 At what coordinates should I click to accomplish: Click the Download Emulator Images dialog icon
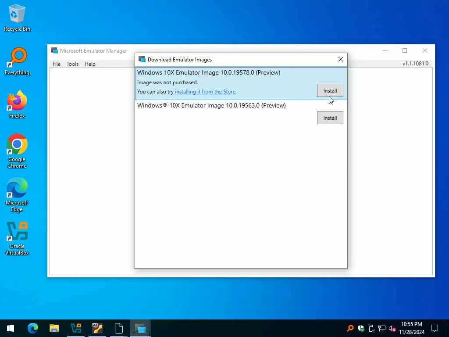142,59
